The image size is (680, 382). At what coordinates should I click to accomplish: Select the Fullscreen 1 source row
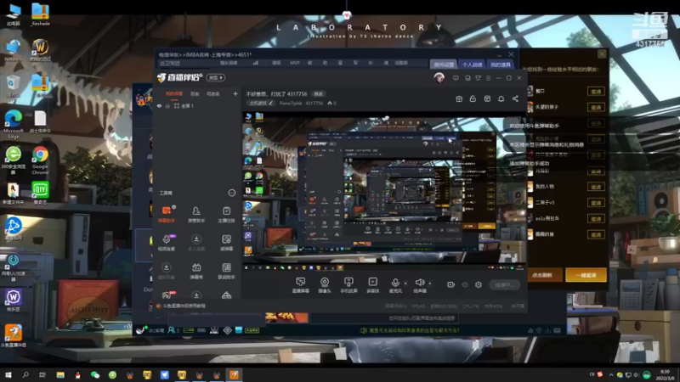pyautogui.click(x=197, y=105)
